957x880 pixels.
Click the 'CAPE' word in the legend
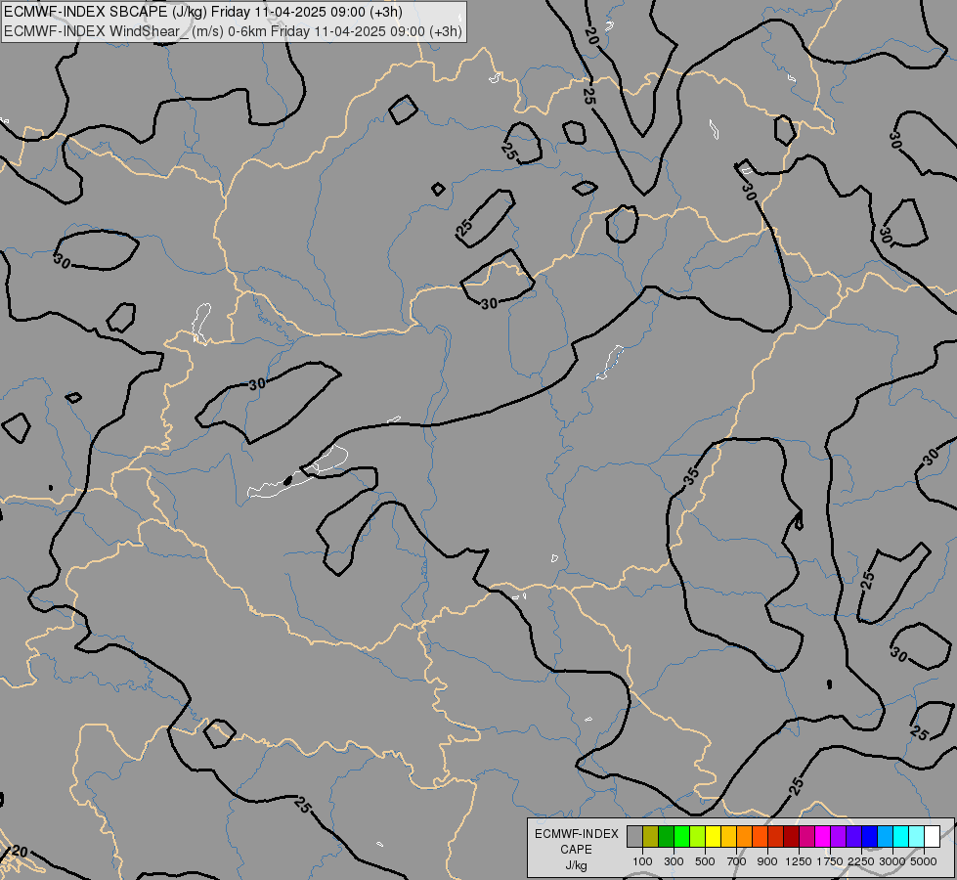[x=576, y=850]
